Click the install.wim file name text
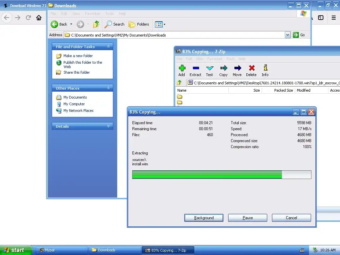This screenshot has height=255, width=340. pos(140,164)
